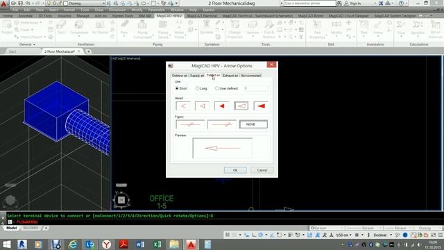The height and width of the screenshot is (250, 444).
Task: Open Word from the taskbar
Action: click(x=140, y=244)
